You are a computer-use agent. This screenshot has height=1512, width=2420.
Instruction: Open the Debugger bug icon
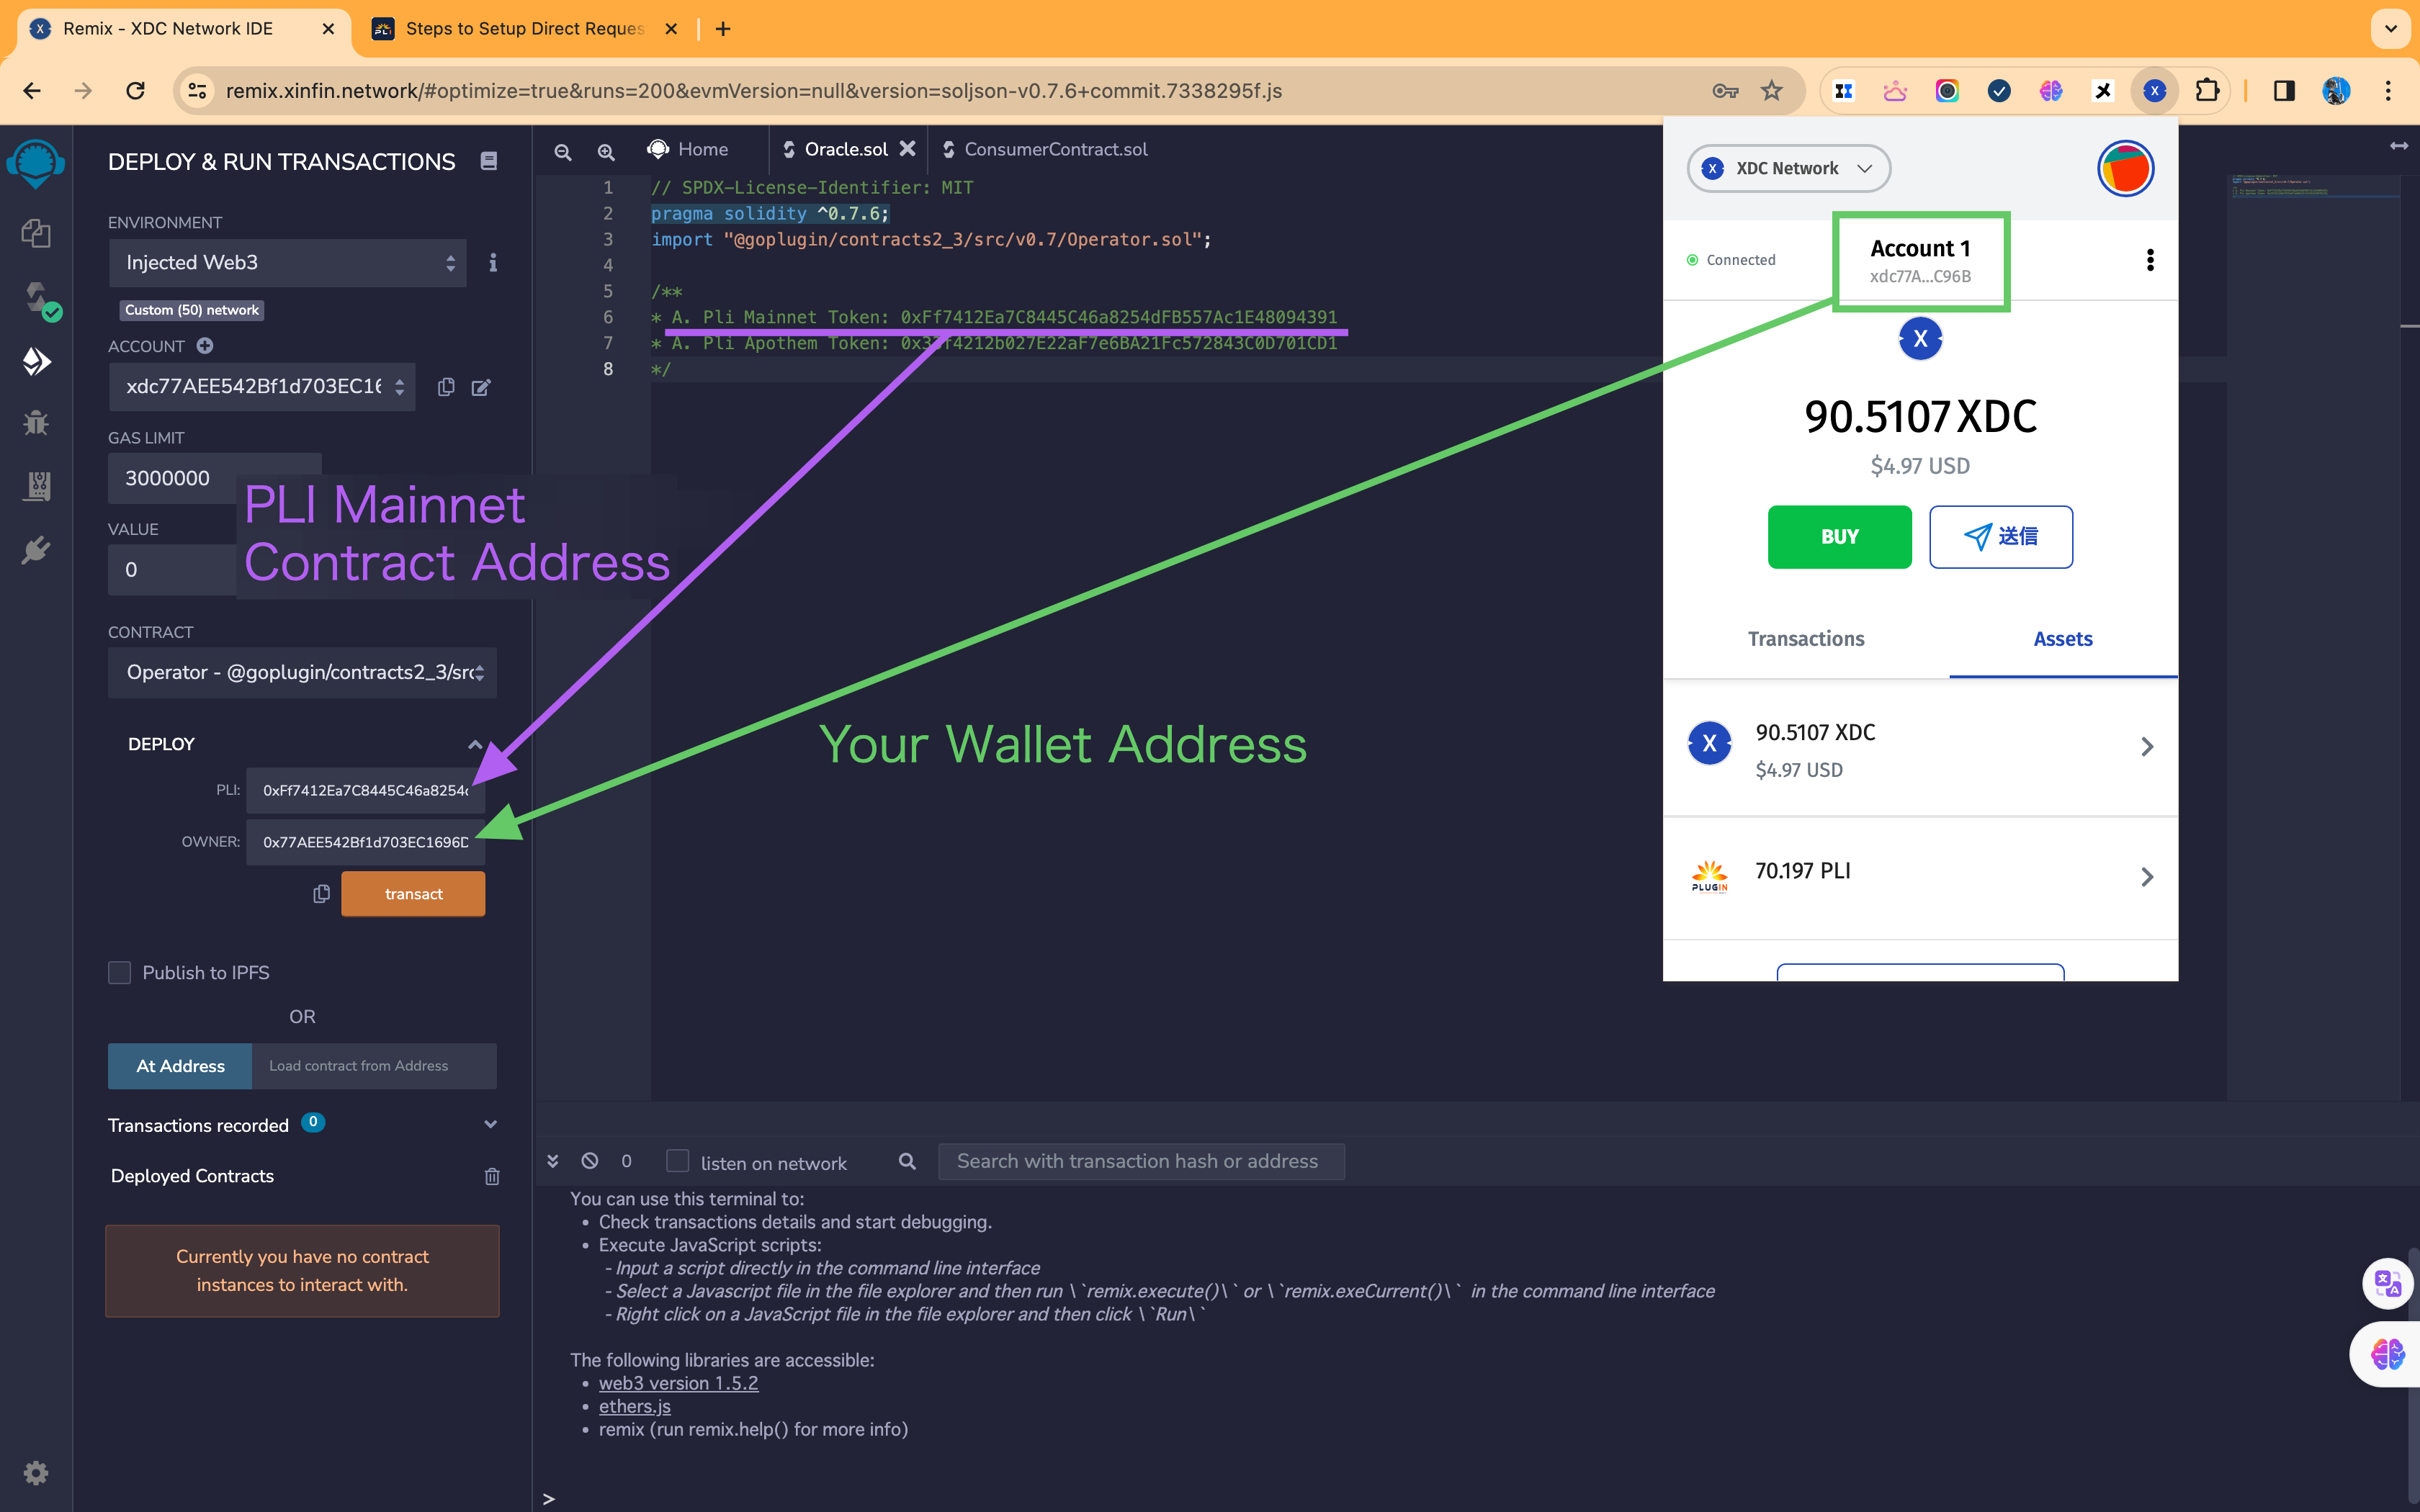click(x=36, y=423)
